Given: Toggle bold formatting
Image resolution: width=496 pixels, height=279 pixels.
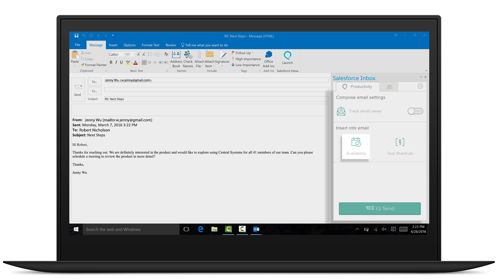Looking at the screenshot, I should [111, 62].
